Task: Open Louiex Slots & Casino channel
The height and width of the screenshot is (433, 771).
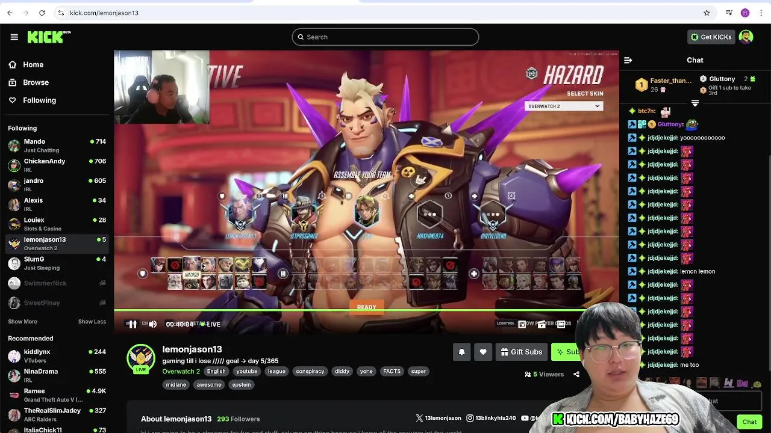Action: [x=57, y=224]
